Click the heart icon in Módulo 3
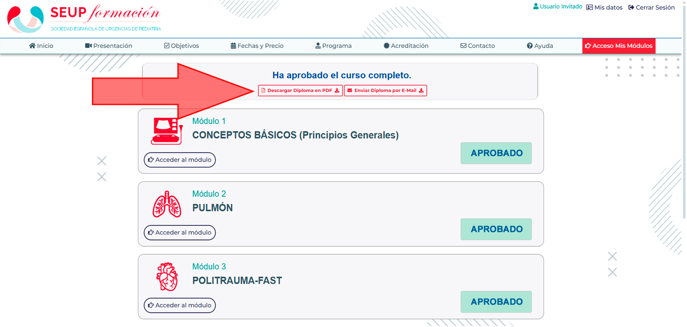Image resolution: width=687 pixels, height=327 pixels. [167, 277]
